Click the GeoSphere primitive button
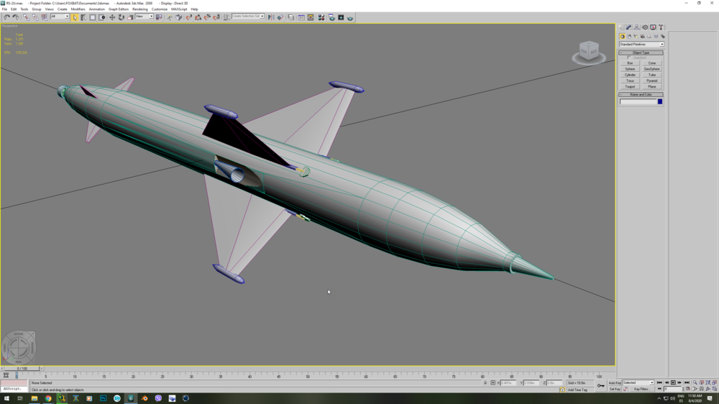 [x=651, y=69]
